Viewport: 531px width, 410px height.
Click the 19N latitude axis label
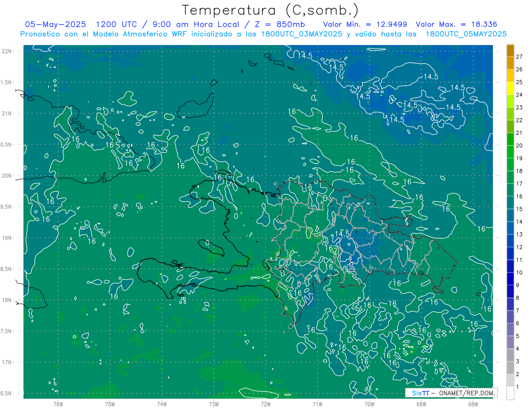pyautogui.click(x=7, y=238)
